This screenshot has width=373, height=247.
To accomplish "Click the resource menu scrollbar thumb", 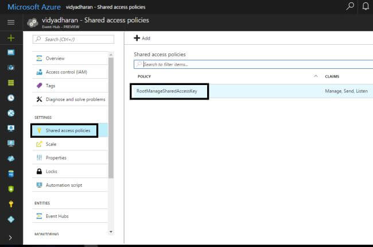I will pyautogui.click(x=111, y=118).
